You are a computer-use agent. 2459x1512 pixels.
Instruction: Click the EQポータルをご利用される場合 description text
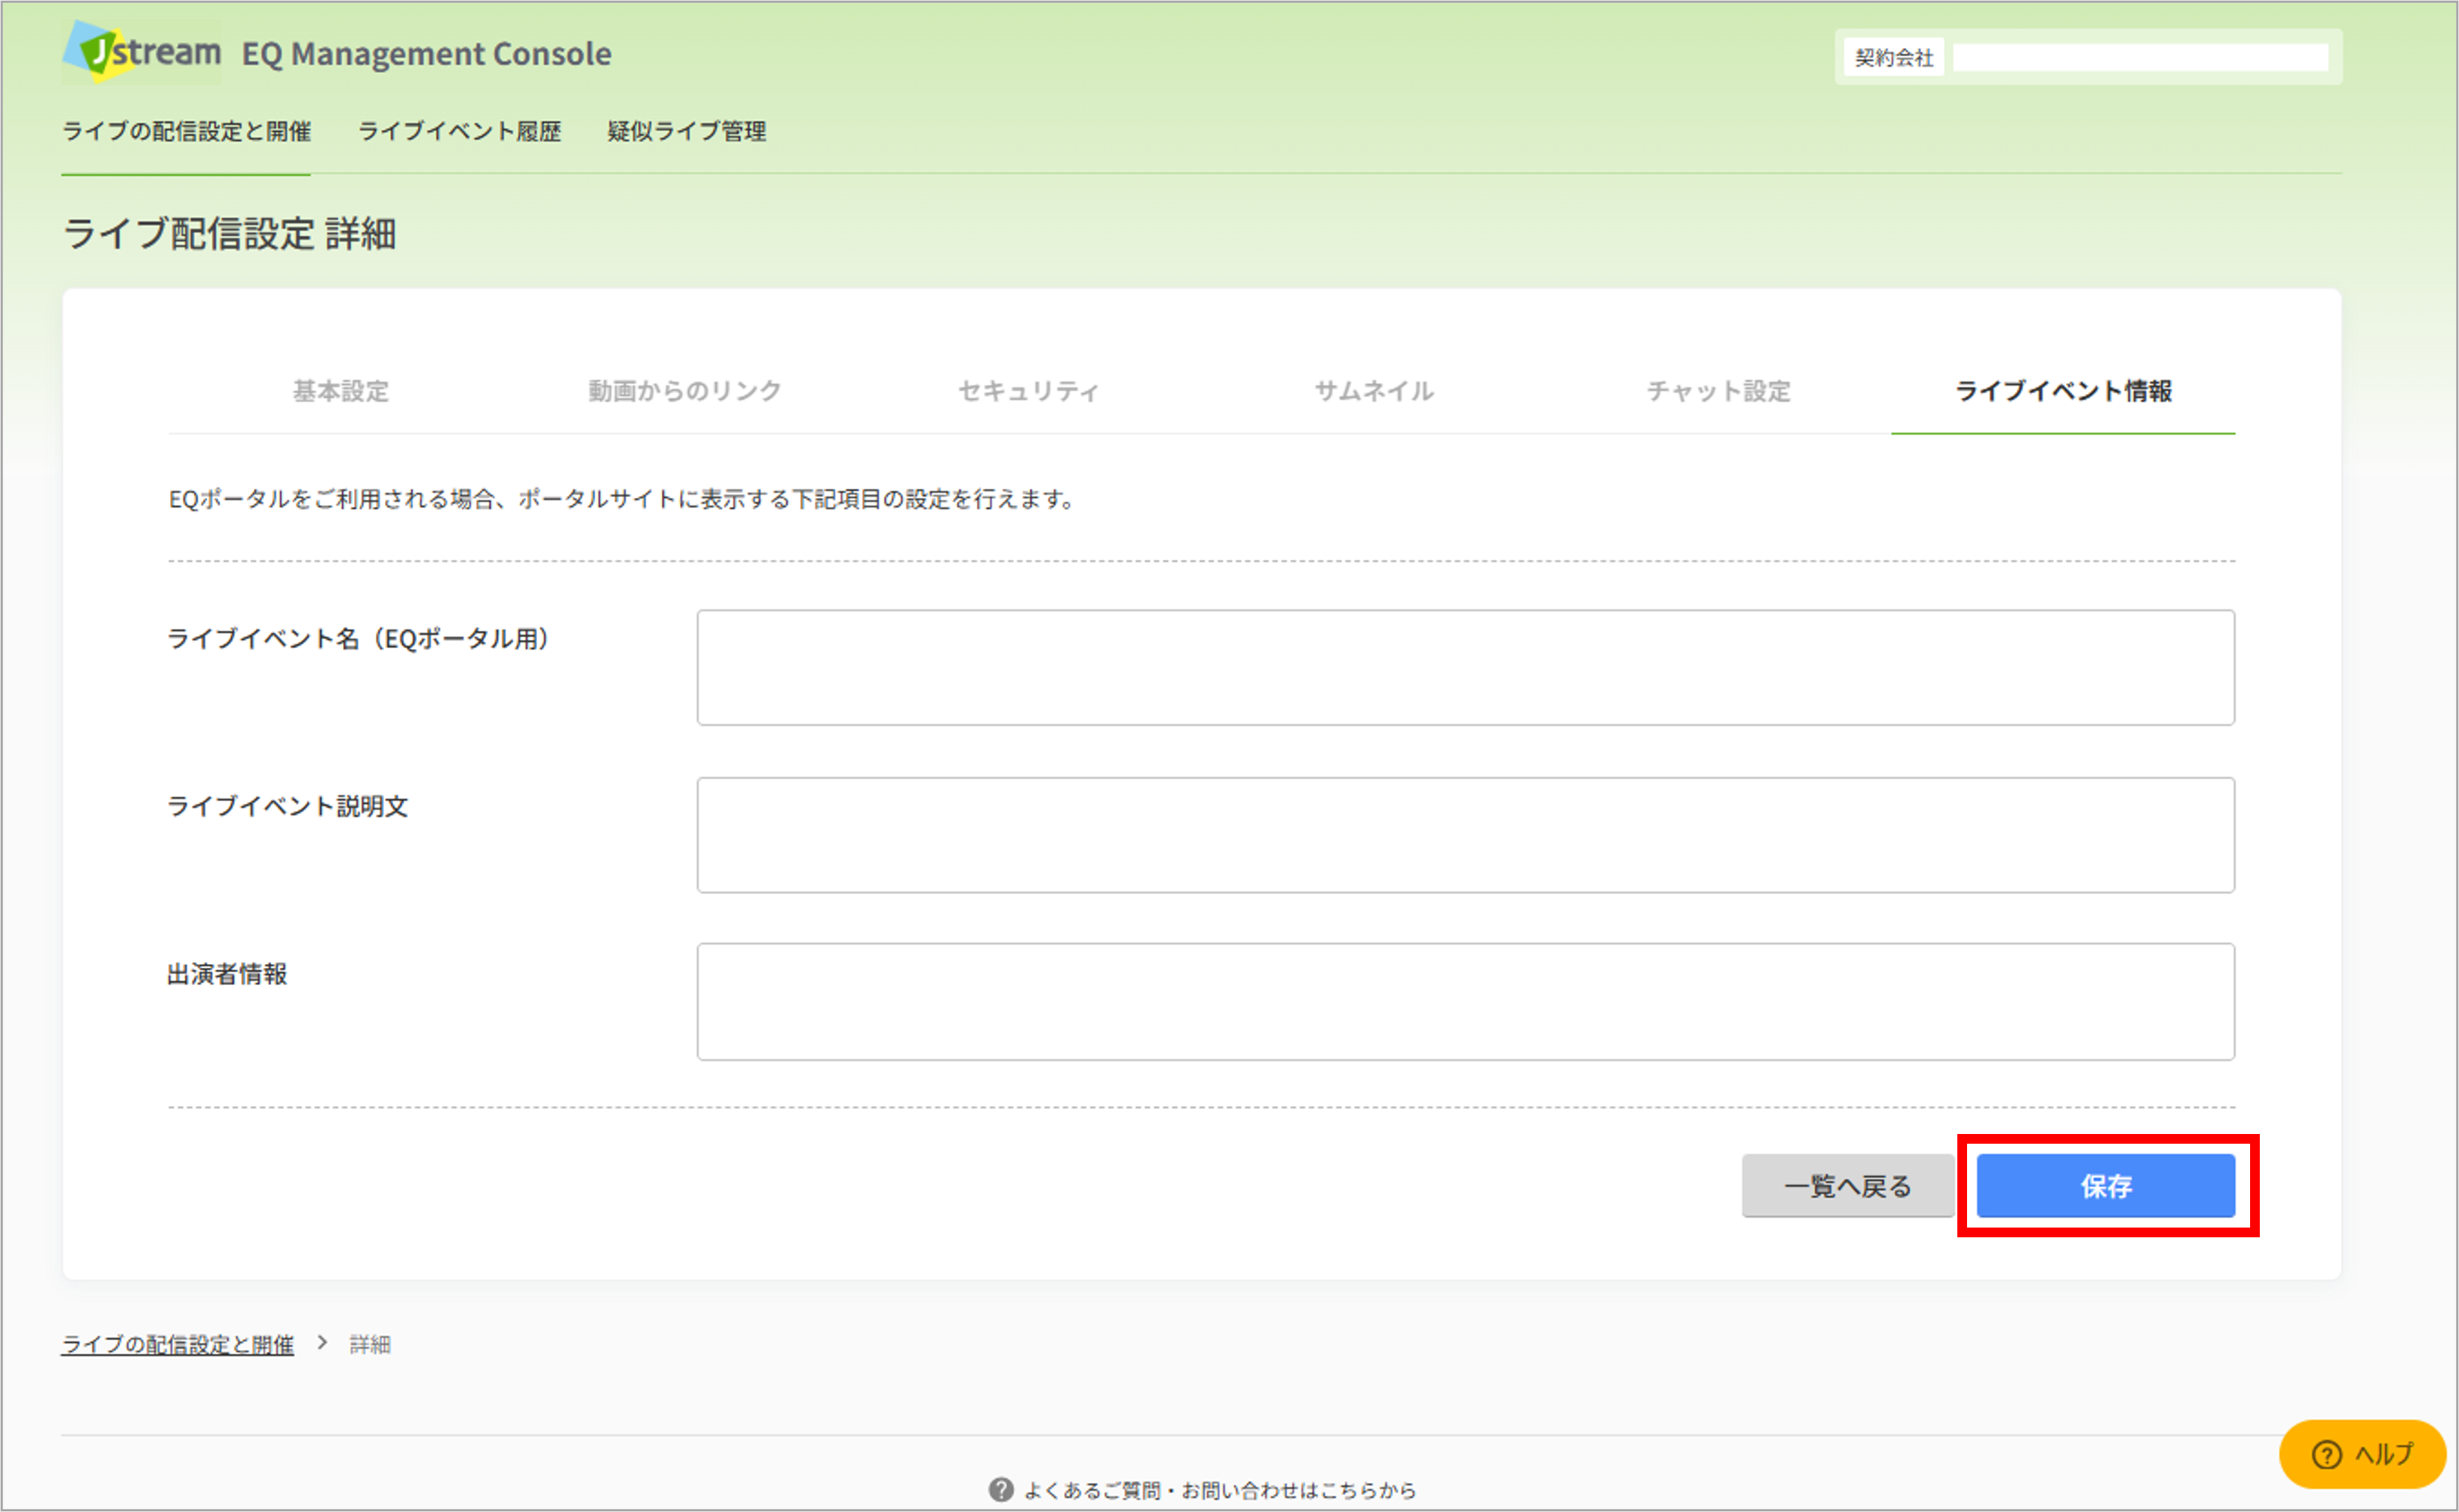[622, 499]
